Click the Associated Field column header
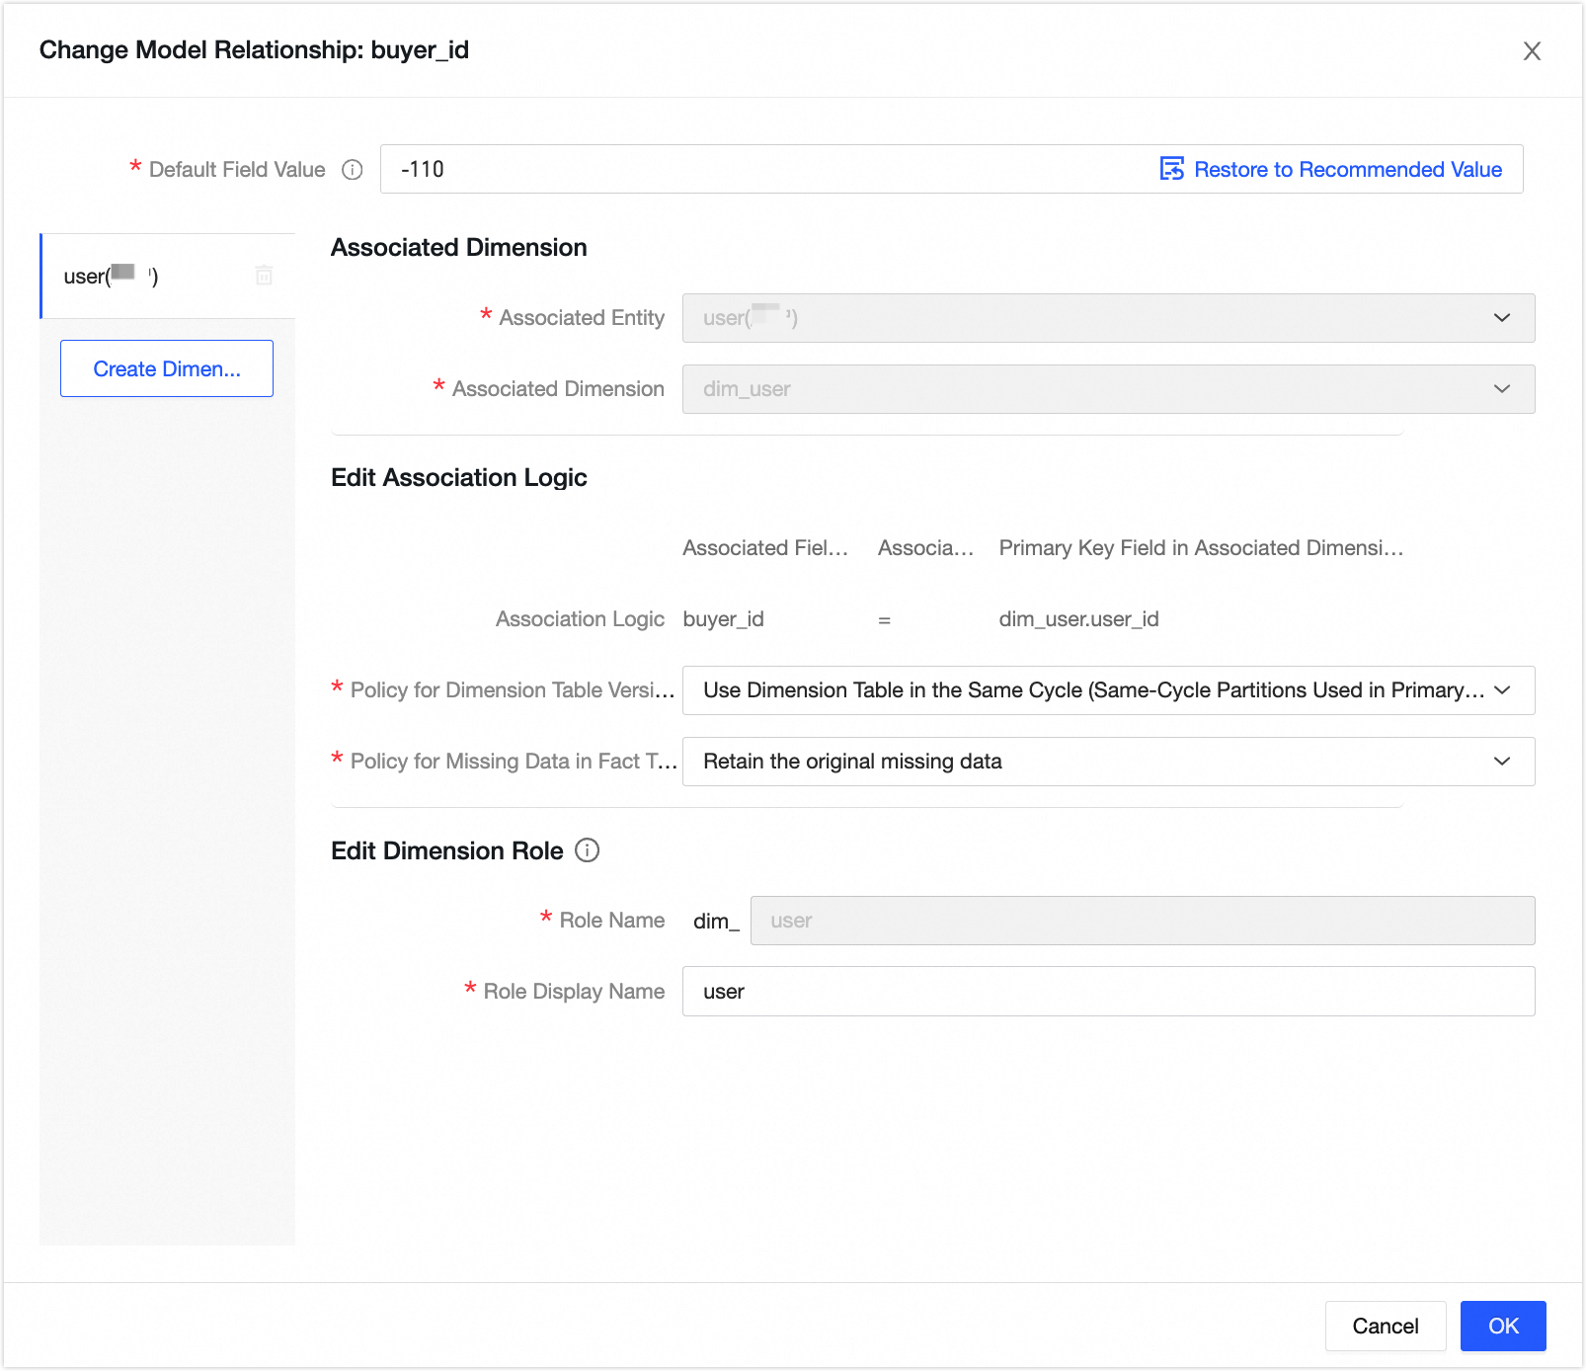1586x1371 pixels. (x=765, y=548)
